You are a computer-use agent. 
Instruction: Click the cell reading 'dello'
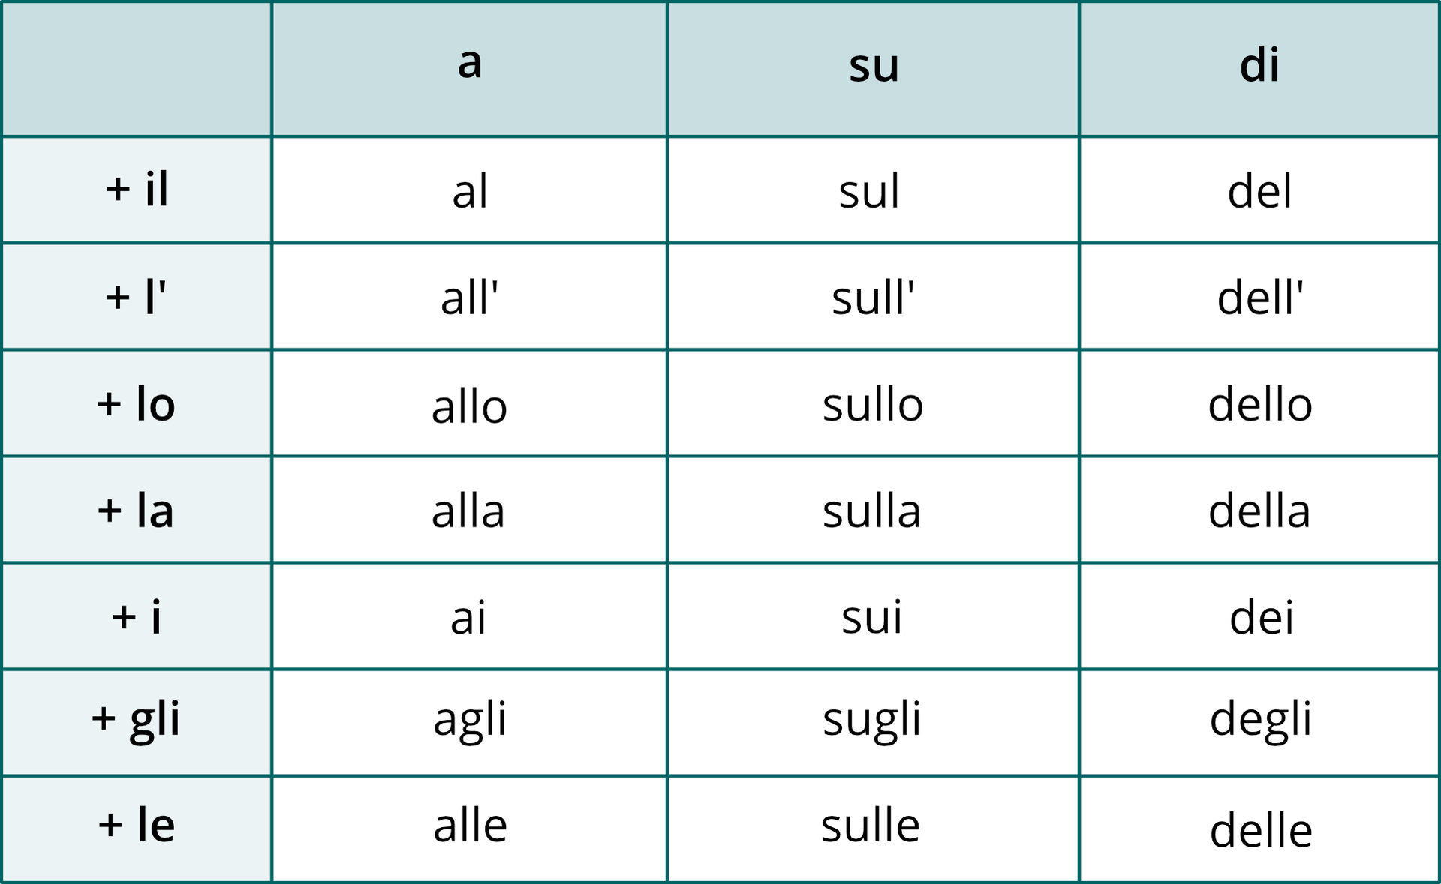[1260, 404]
